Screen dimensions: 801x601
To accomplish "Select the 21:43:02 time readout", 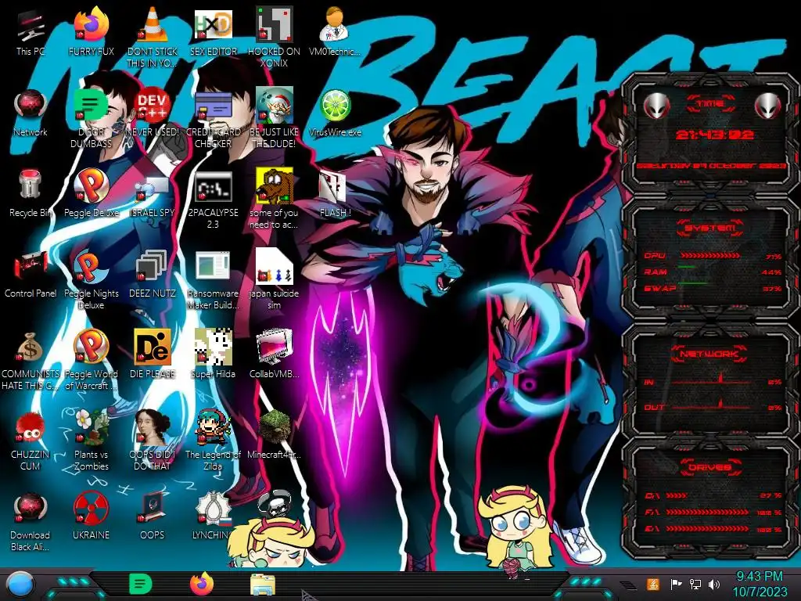I will point(715,135).
